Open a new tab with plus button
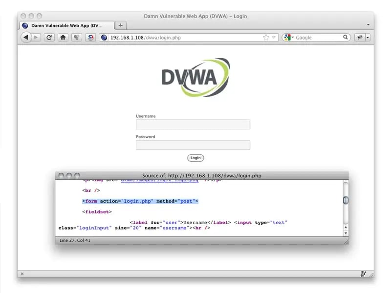This screenshot has width=391, height=293. (120, 25)
